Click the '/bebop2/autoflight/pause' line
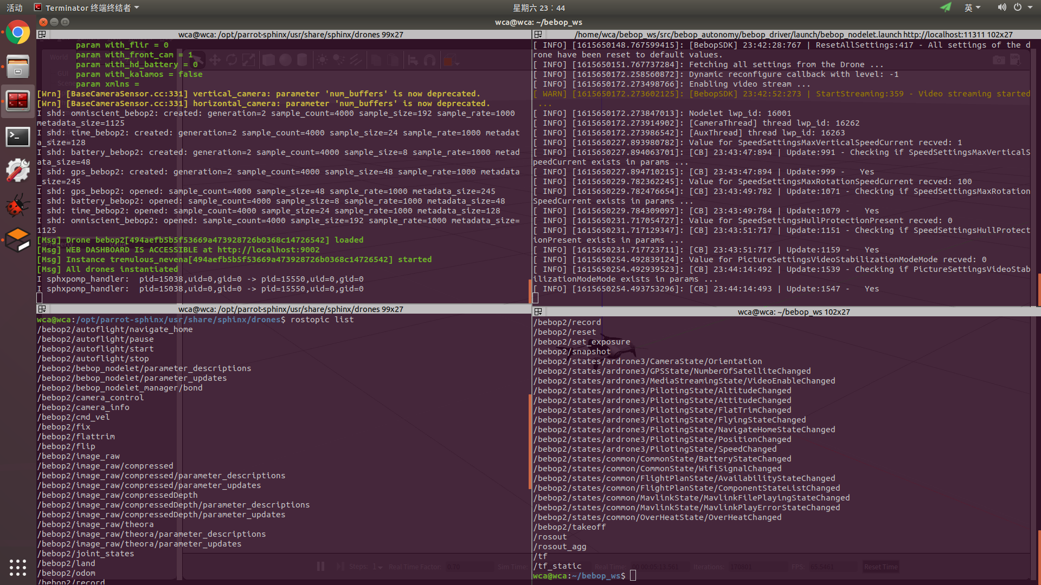The width and height of the screenshot is (1041, 585). click(95, 339)
